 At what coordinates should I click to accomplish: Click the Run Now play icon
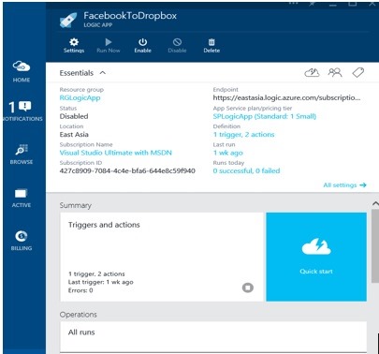coord(109,46)
